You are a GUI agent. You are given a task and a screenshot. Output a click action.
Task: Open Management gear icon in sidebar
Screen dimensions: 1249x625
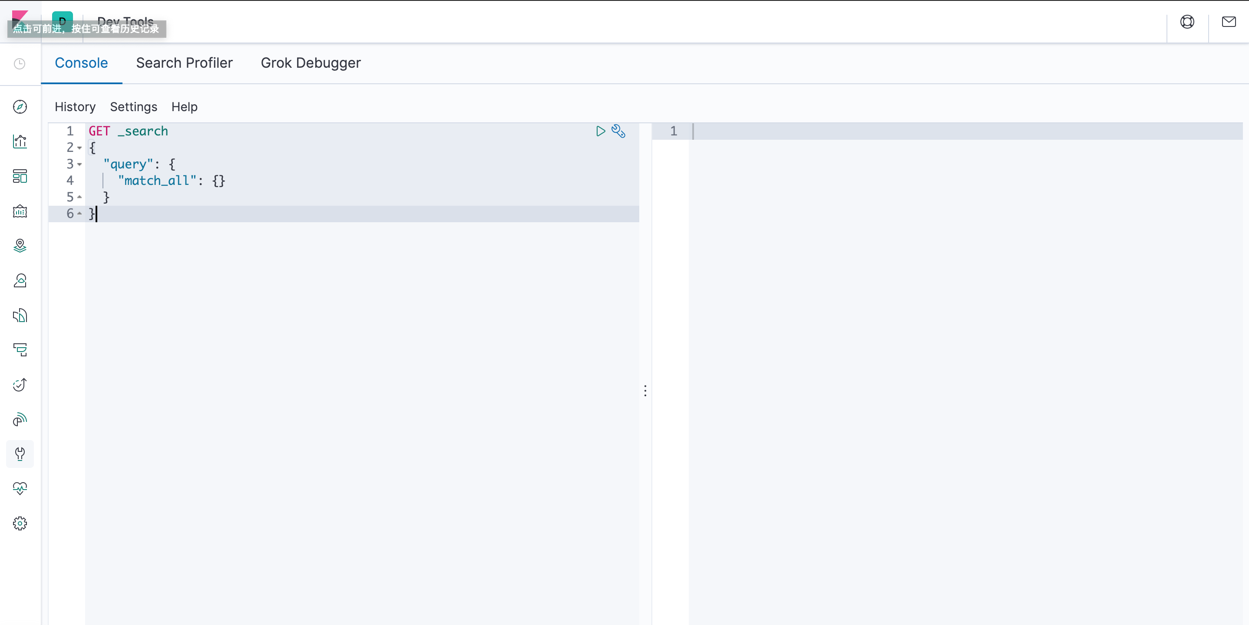20,523
